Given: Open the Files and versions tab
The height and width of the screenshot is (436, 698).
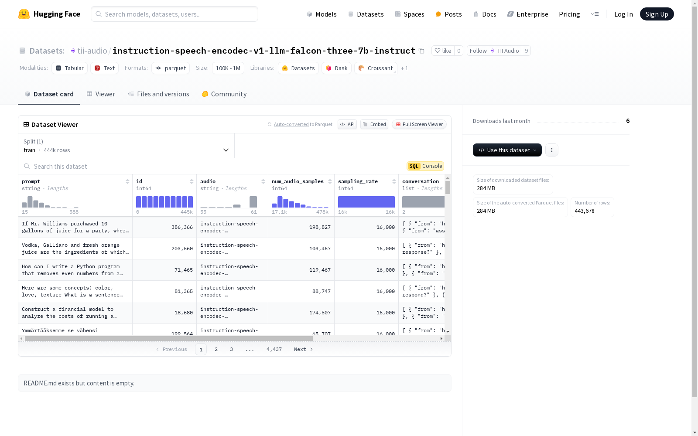Looking at the screenshot, I should click(158, 94).
